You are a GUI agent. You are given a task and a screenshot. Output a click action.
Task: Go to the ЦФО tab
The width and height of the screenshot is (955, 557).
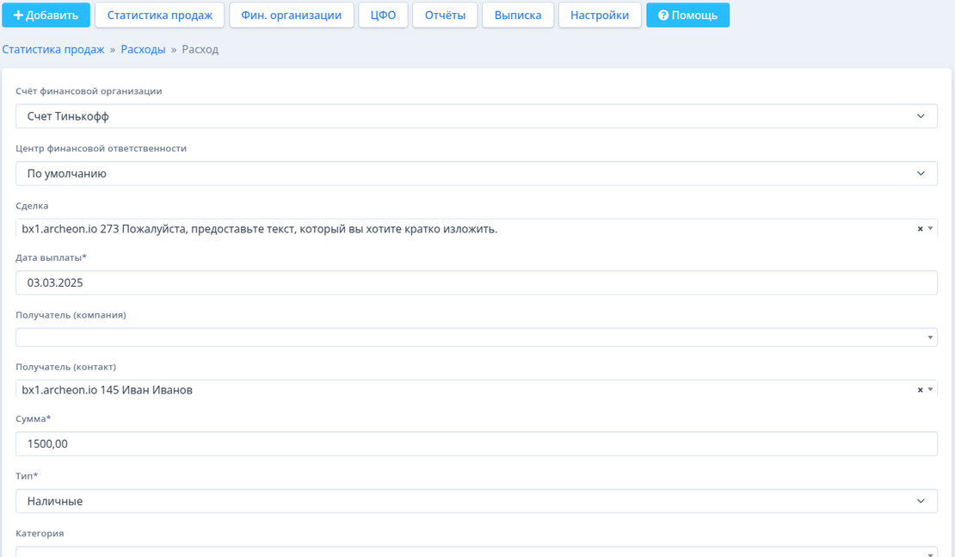(x=383, y=15)
